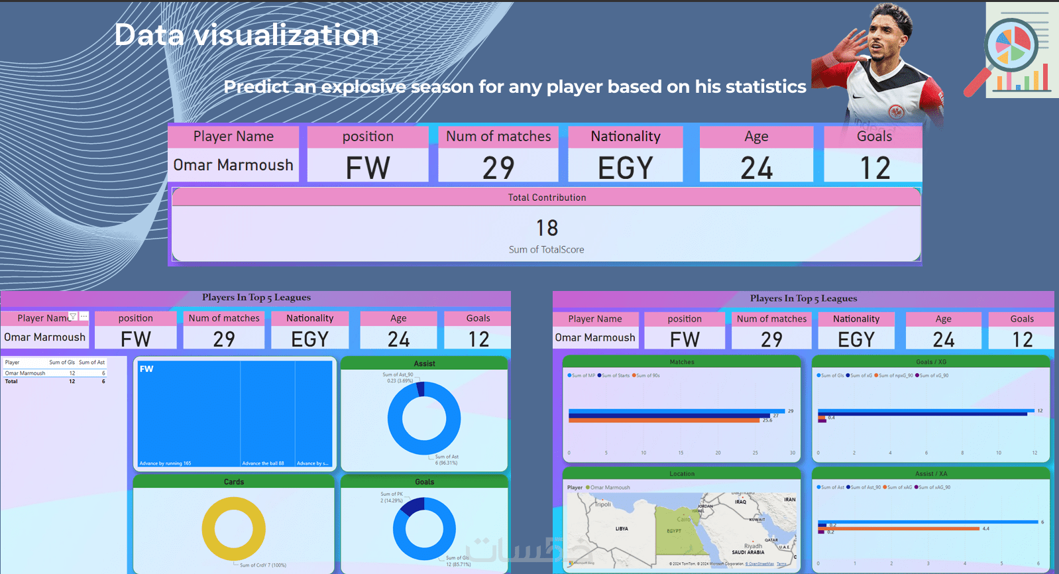Select Omar Marmoush in the bottom-left panel slicer
The image size is (1059, 574).
[x=44, y=337]
